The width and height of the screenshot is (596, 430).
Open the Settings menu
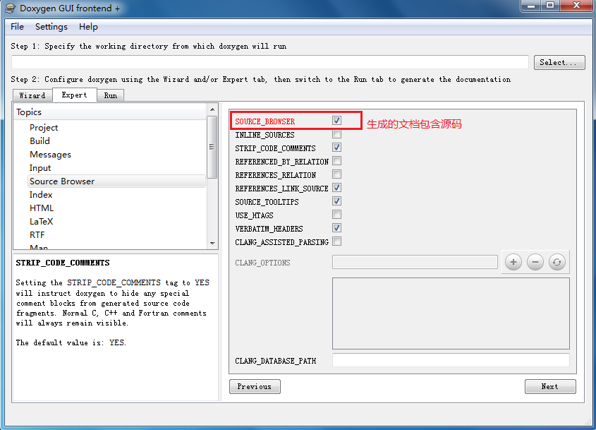pos(51,27)
